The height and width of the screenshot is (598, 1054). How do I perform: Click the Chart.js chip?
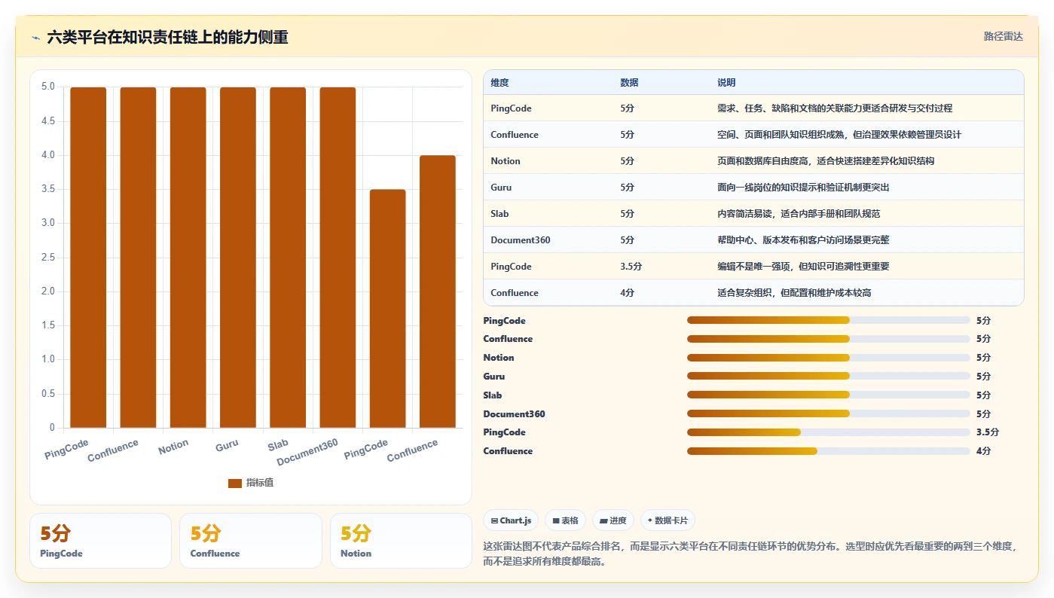click(x=511, y=520)
